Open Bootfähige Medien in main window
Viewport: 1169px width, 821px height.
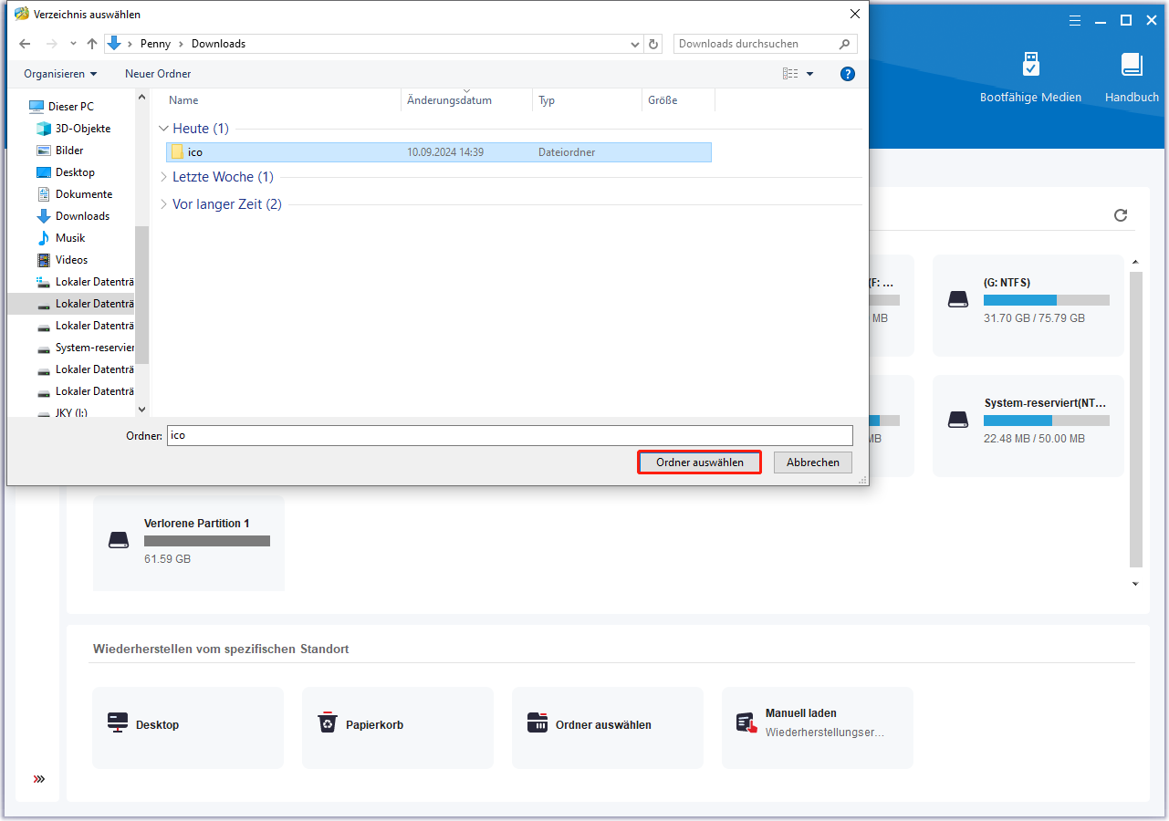click(1030, 78)
